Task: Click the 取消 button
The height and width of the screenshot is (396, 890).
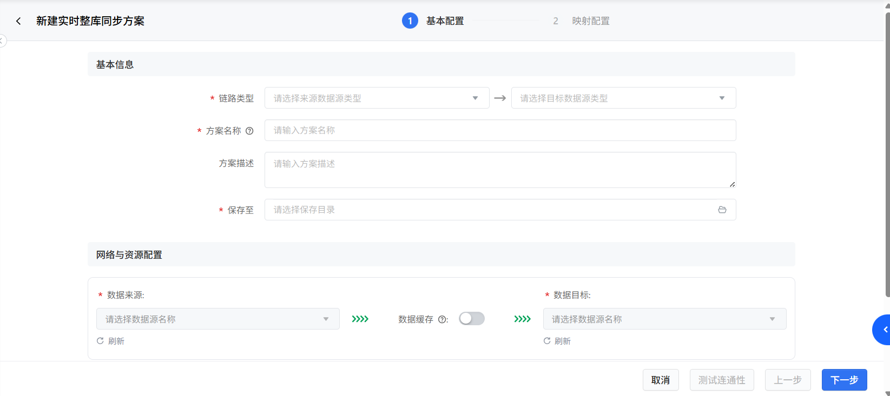Action: point(661,380)
